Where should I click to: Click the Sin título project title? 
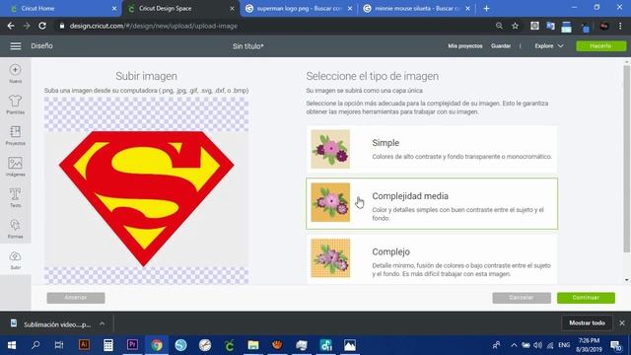[247, 46]
